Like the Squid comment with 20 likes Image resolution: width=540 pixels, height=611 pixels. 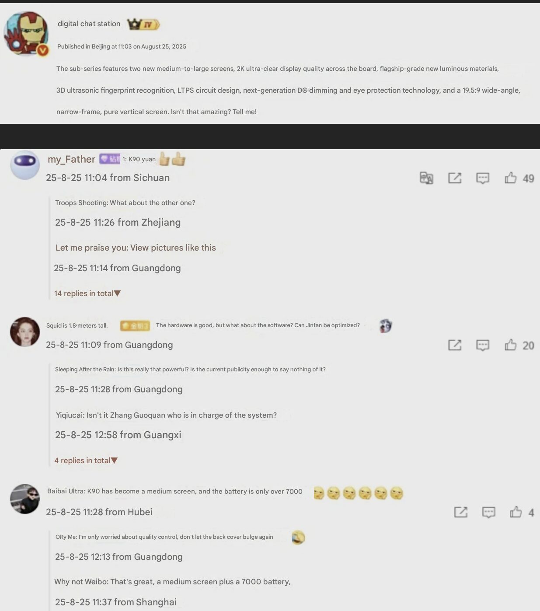510,345
